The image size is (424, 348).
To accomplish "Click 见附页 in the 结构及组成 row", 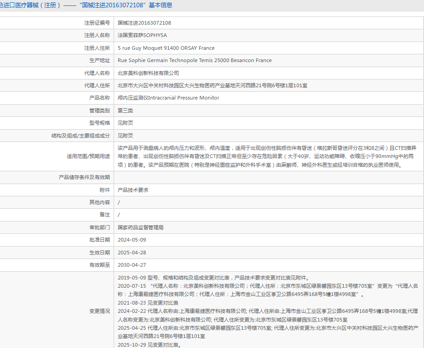I will 125,136.
